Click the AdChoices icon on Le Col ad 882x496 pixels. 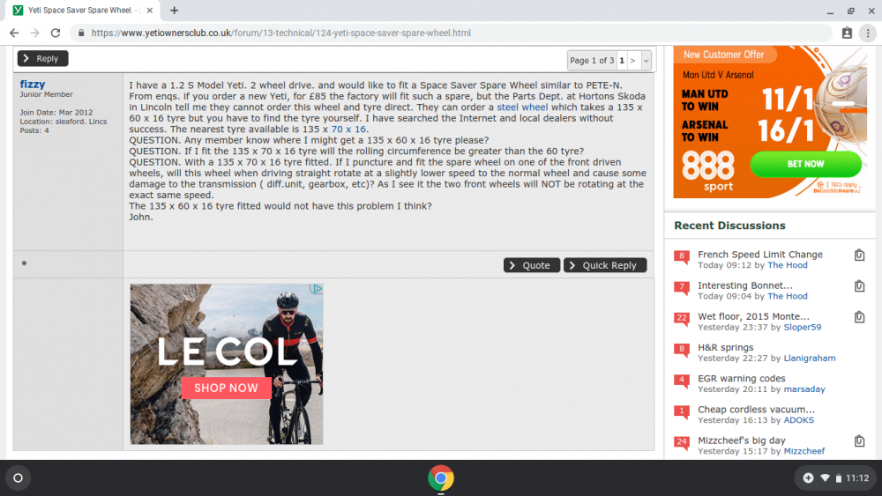click(317, 289)
